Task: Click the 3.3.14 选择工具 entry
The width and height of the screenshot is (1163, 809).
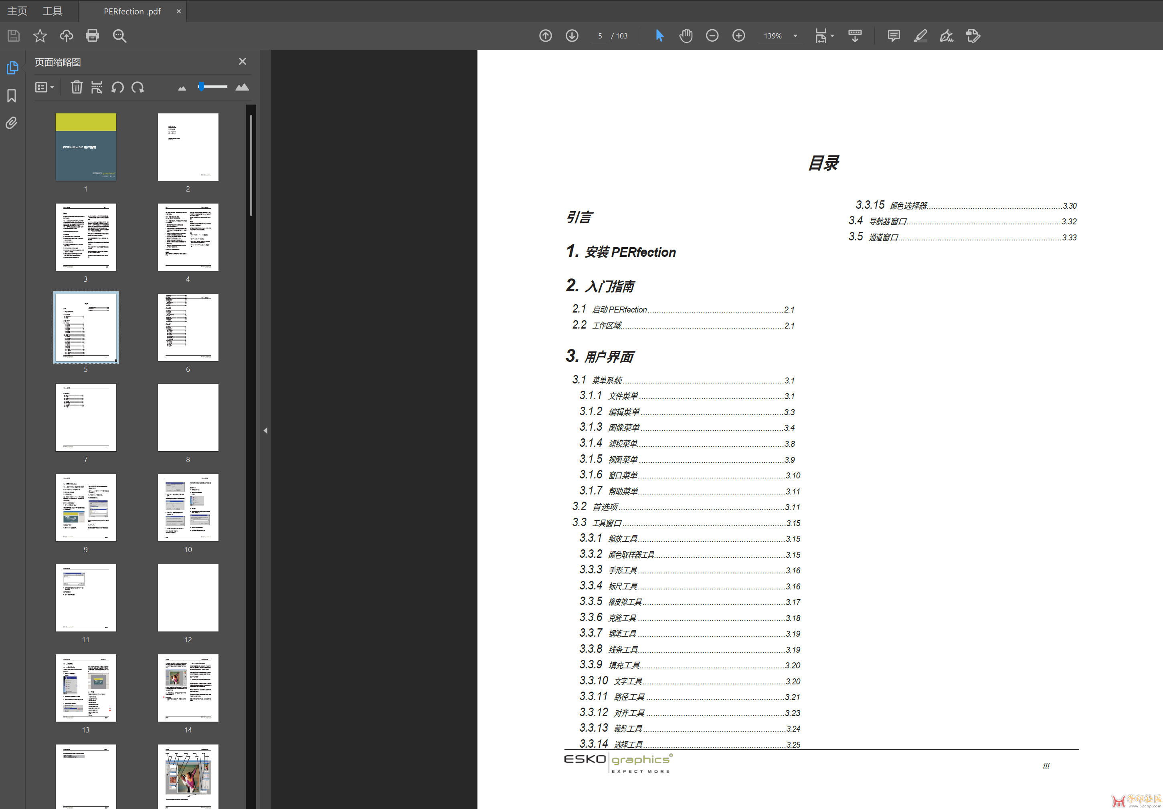Action: pos(690,744)
